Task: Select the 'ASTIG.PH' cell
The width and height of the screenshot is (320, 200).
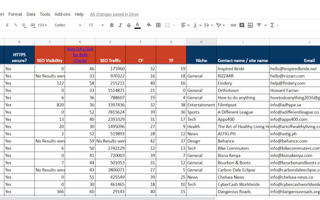Action: tap(243, 134)
